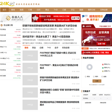This screenshot has width=112, height=112.
Task: Select the 看跌 radio option
Action: (94, 77)
